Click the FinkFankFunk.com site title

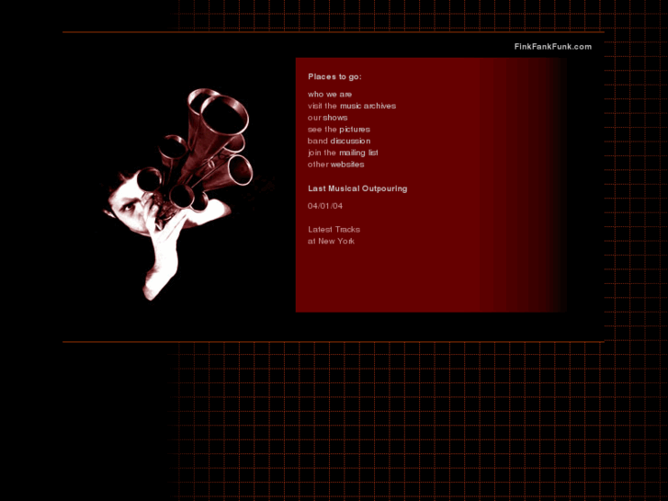[x=553, y=47]
